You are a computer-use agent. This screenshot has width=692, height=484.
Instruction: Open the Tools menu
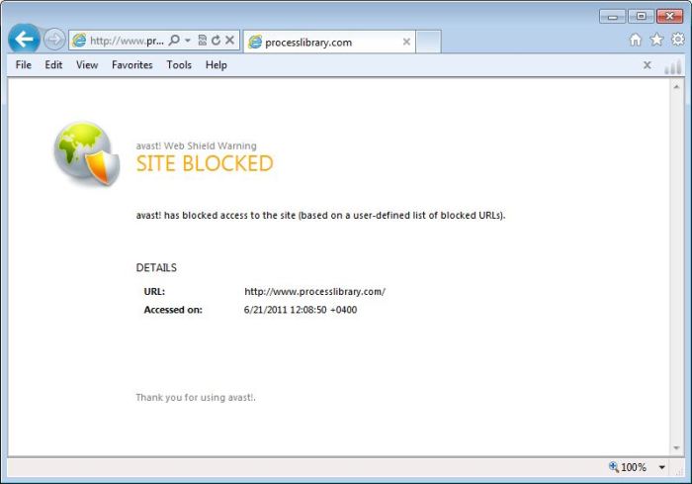click(179, 65)
